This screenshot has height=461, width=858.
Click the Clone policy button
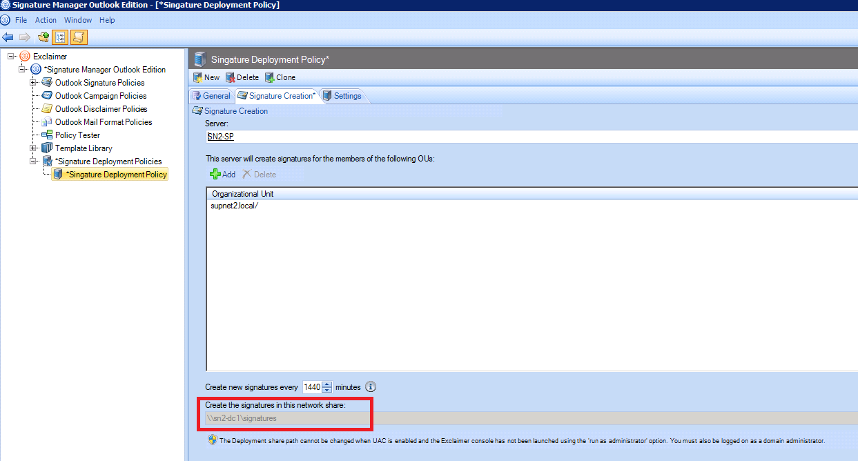280,77
